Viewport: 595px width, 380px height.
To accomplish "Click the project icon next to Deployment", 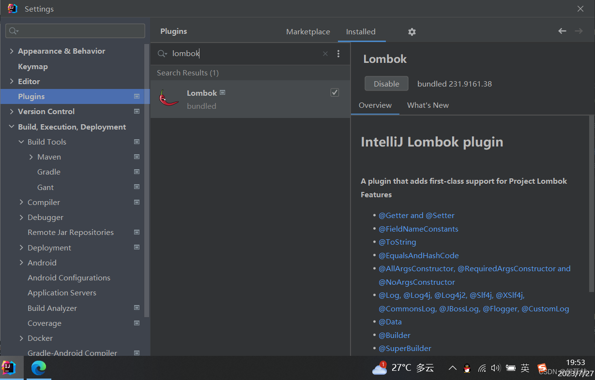I will [137, 248].
